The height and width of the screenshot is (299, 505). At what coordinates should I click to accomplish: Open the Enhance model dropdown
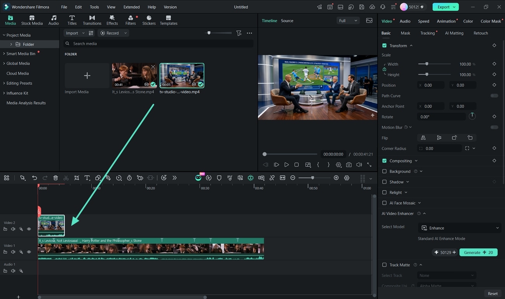click(x=460, y=228)
